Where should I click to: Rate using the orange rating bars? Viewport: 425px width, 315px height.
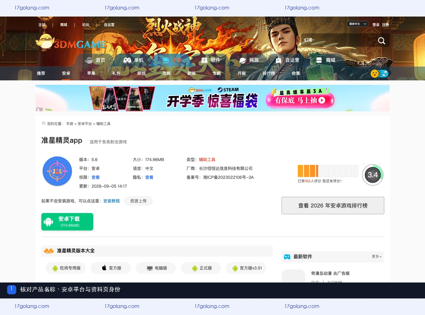(x=328, y=171)
